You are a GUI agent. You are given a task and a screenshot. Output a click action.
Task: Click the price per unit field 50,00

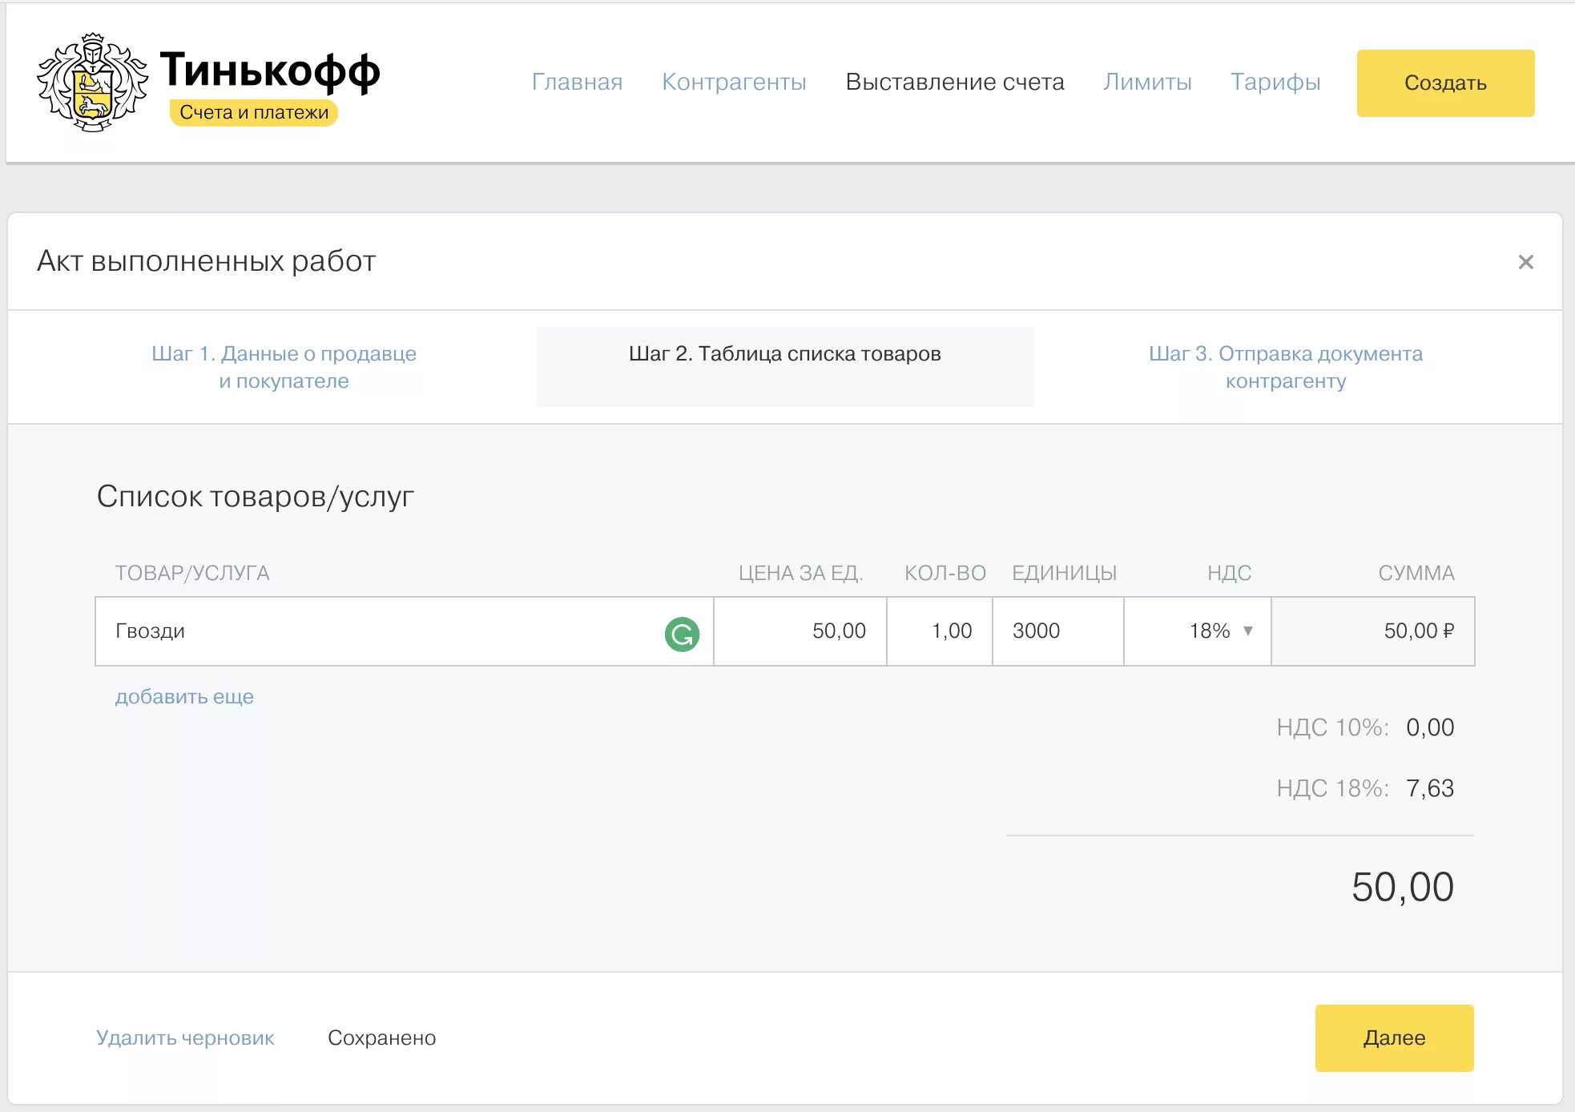[800, 631]
